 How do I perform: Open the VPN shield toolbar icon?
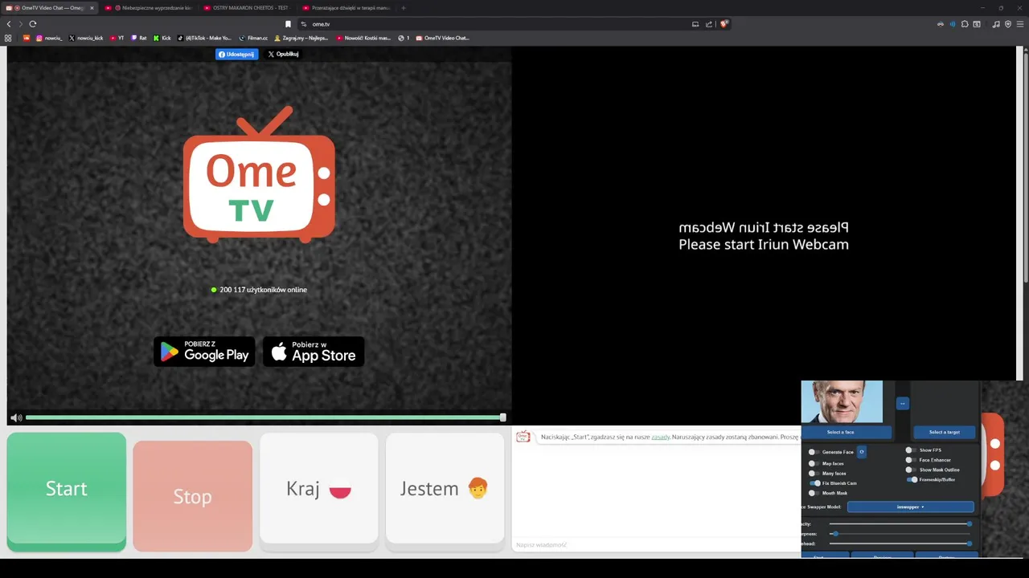tap(1008, 24)
